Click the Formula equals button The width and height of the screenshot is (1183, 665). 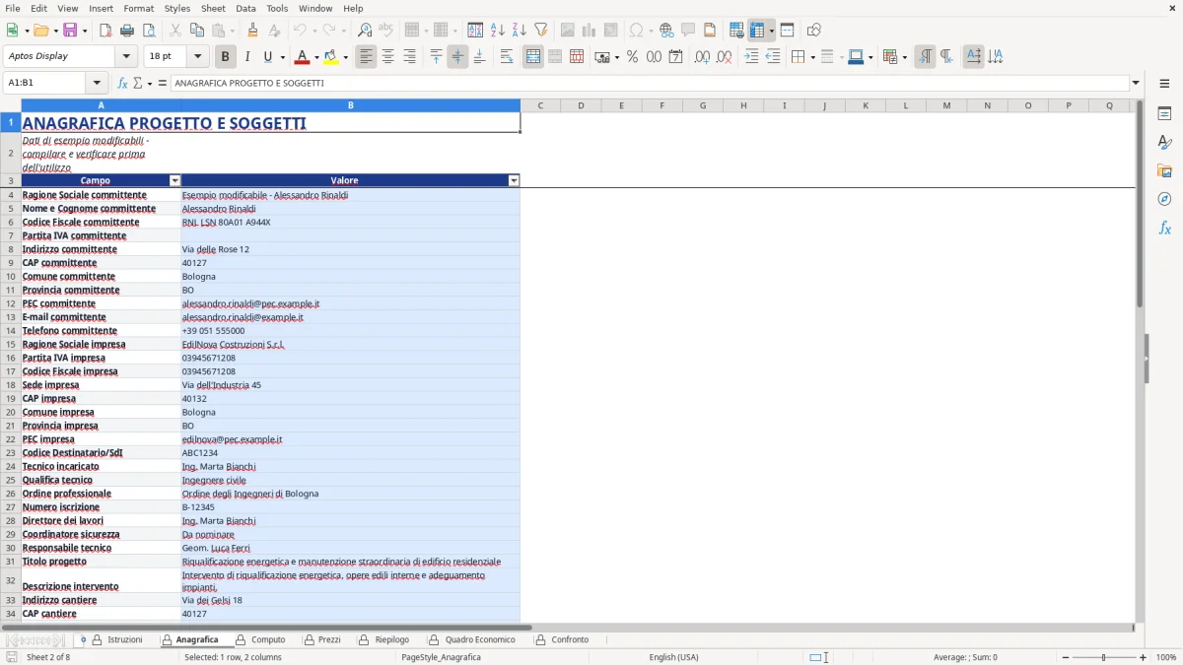click(163, 83)
